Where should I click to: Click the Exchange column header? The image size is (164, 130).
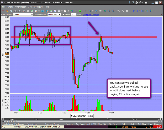coord(19,124)
